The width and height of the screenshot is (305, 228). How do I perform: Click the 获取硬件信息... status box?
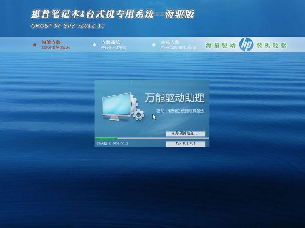pos(186,134)
